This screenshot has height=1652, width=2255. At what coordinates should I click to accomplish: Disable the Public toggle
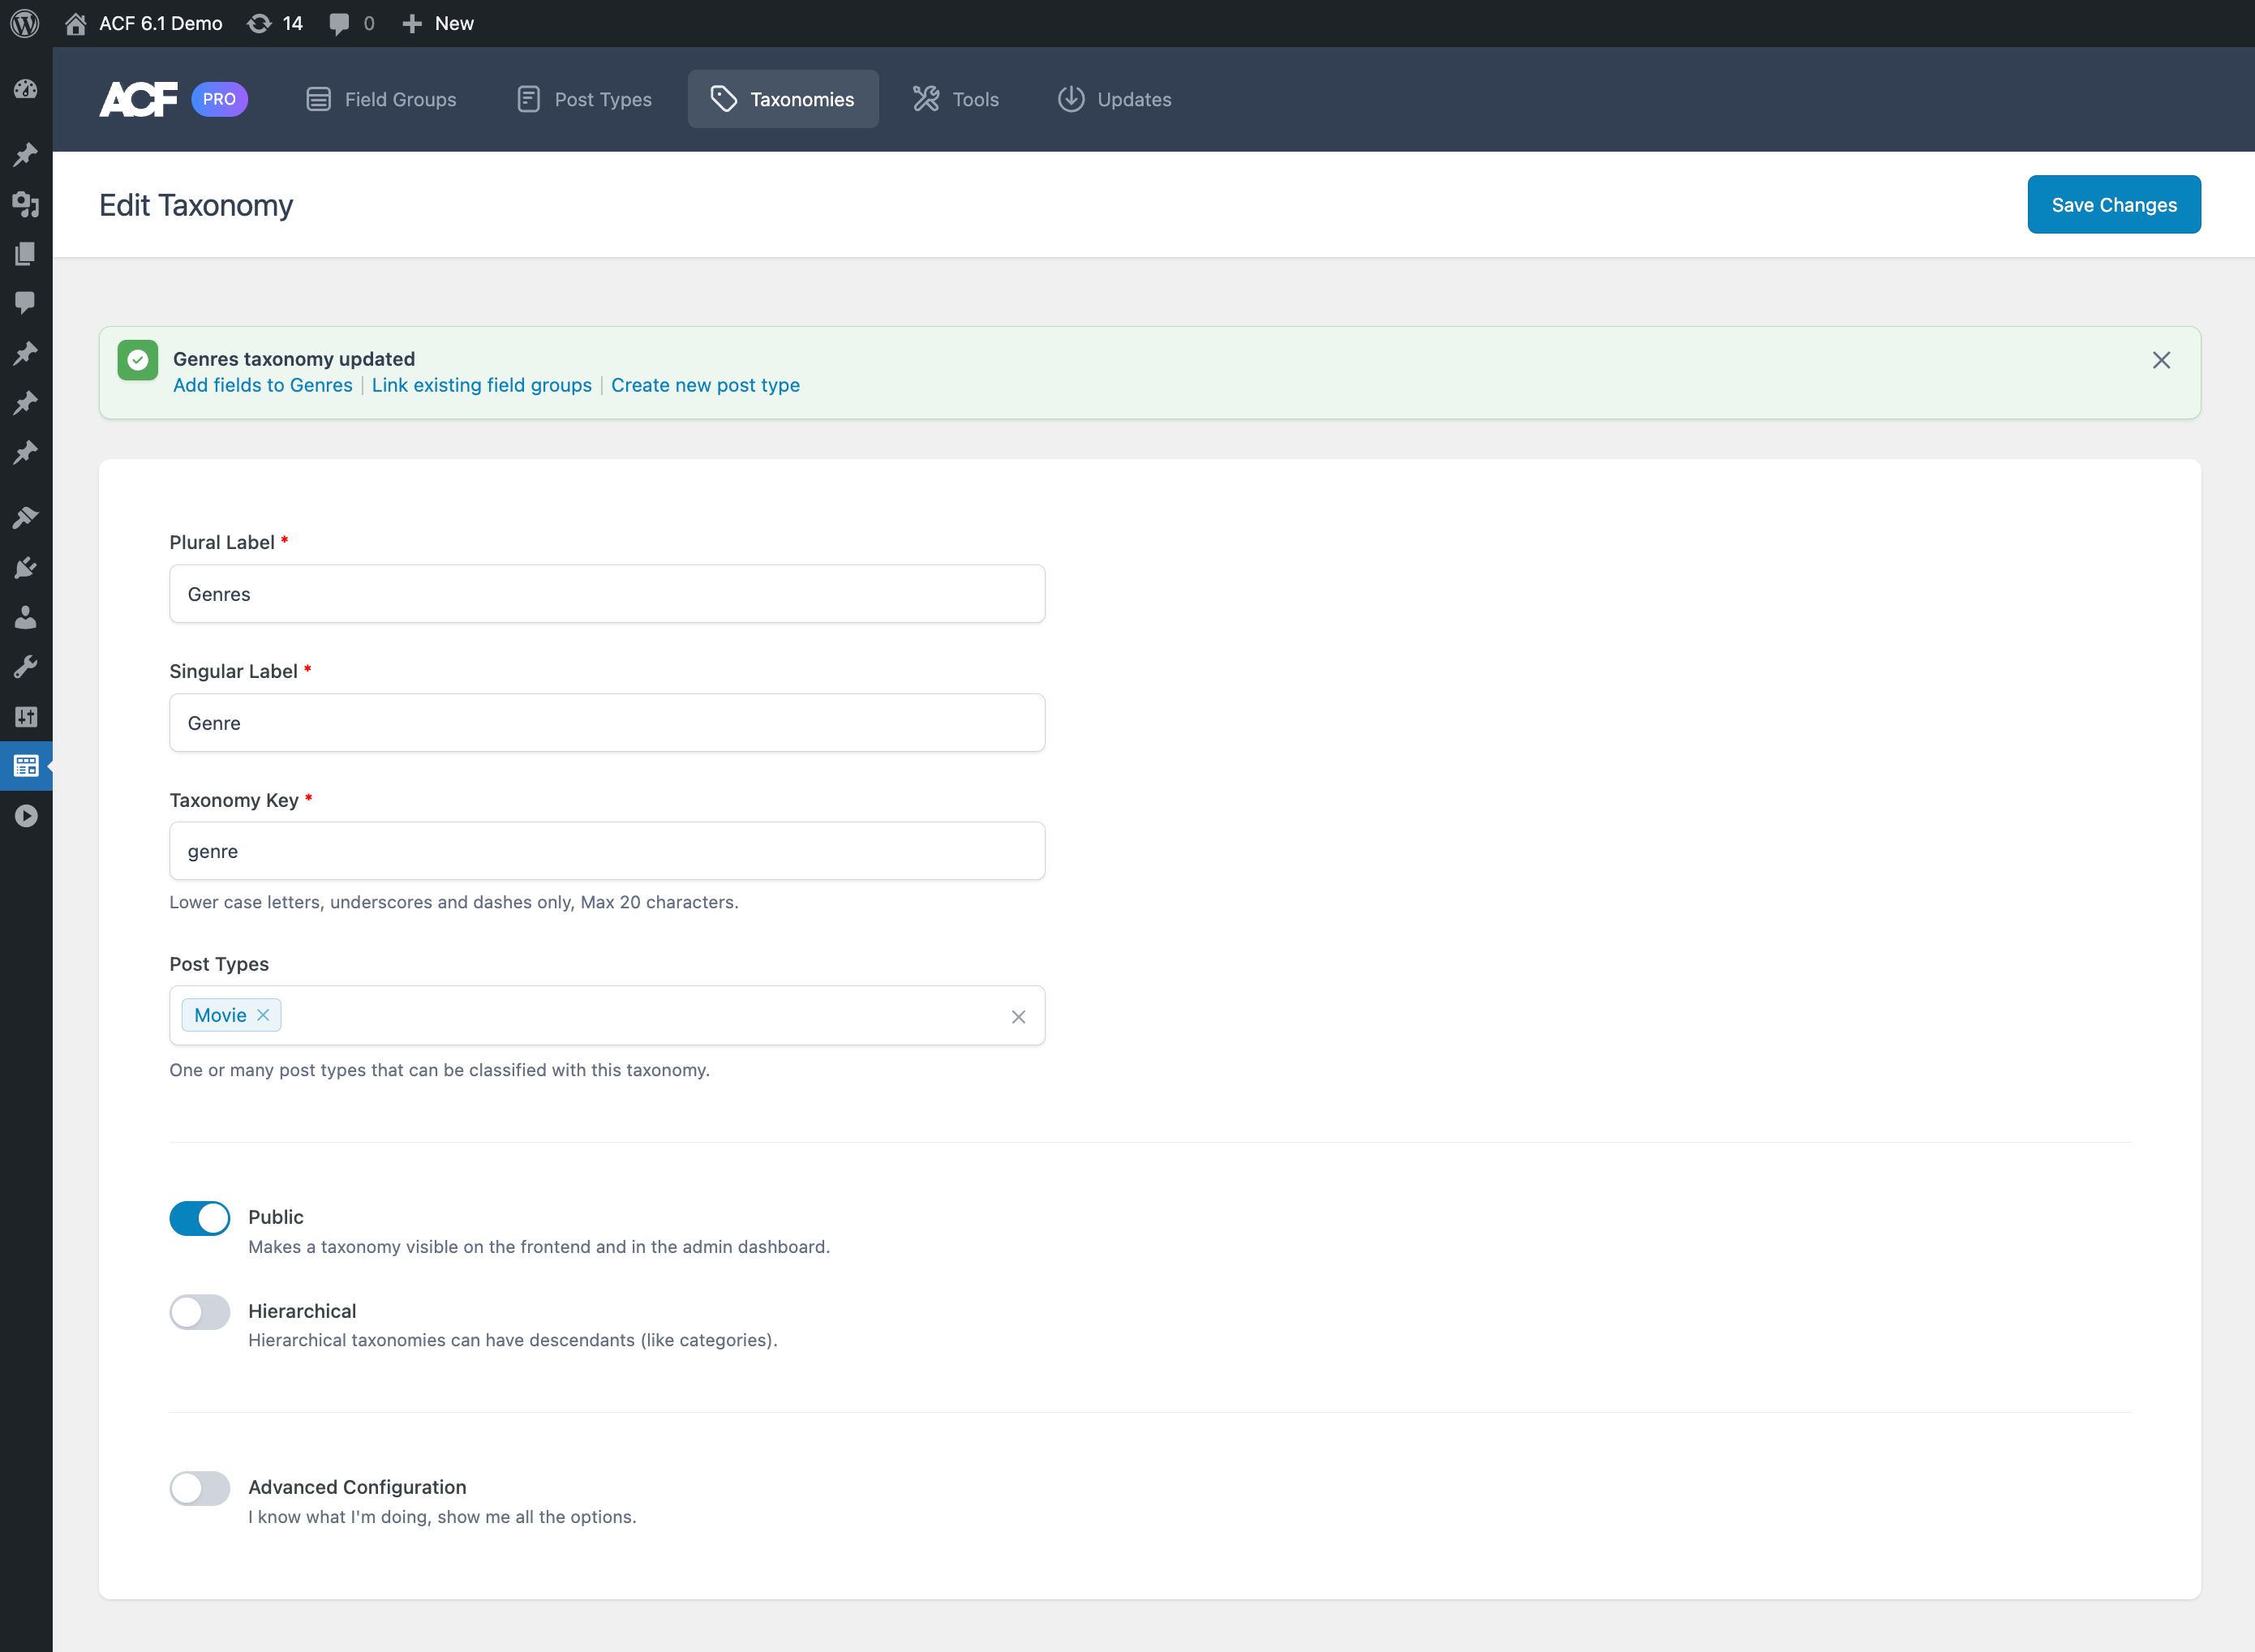[199, 1217]
